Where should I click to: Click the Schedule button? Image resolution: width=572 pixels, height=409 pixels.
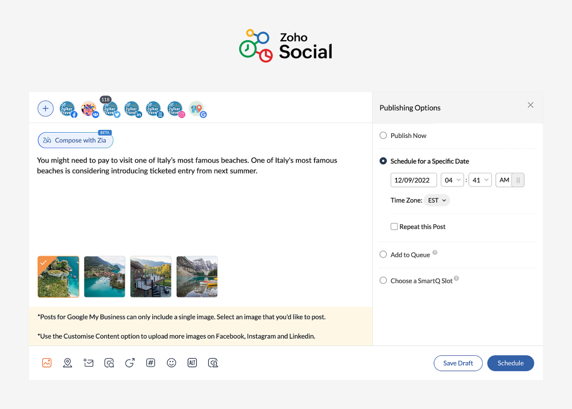click(x=510, y=363)
